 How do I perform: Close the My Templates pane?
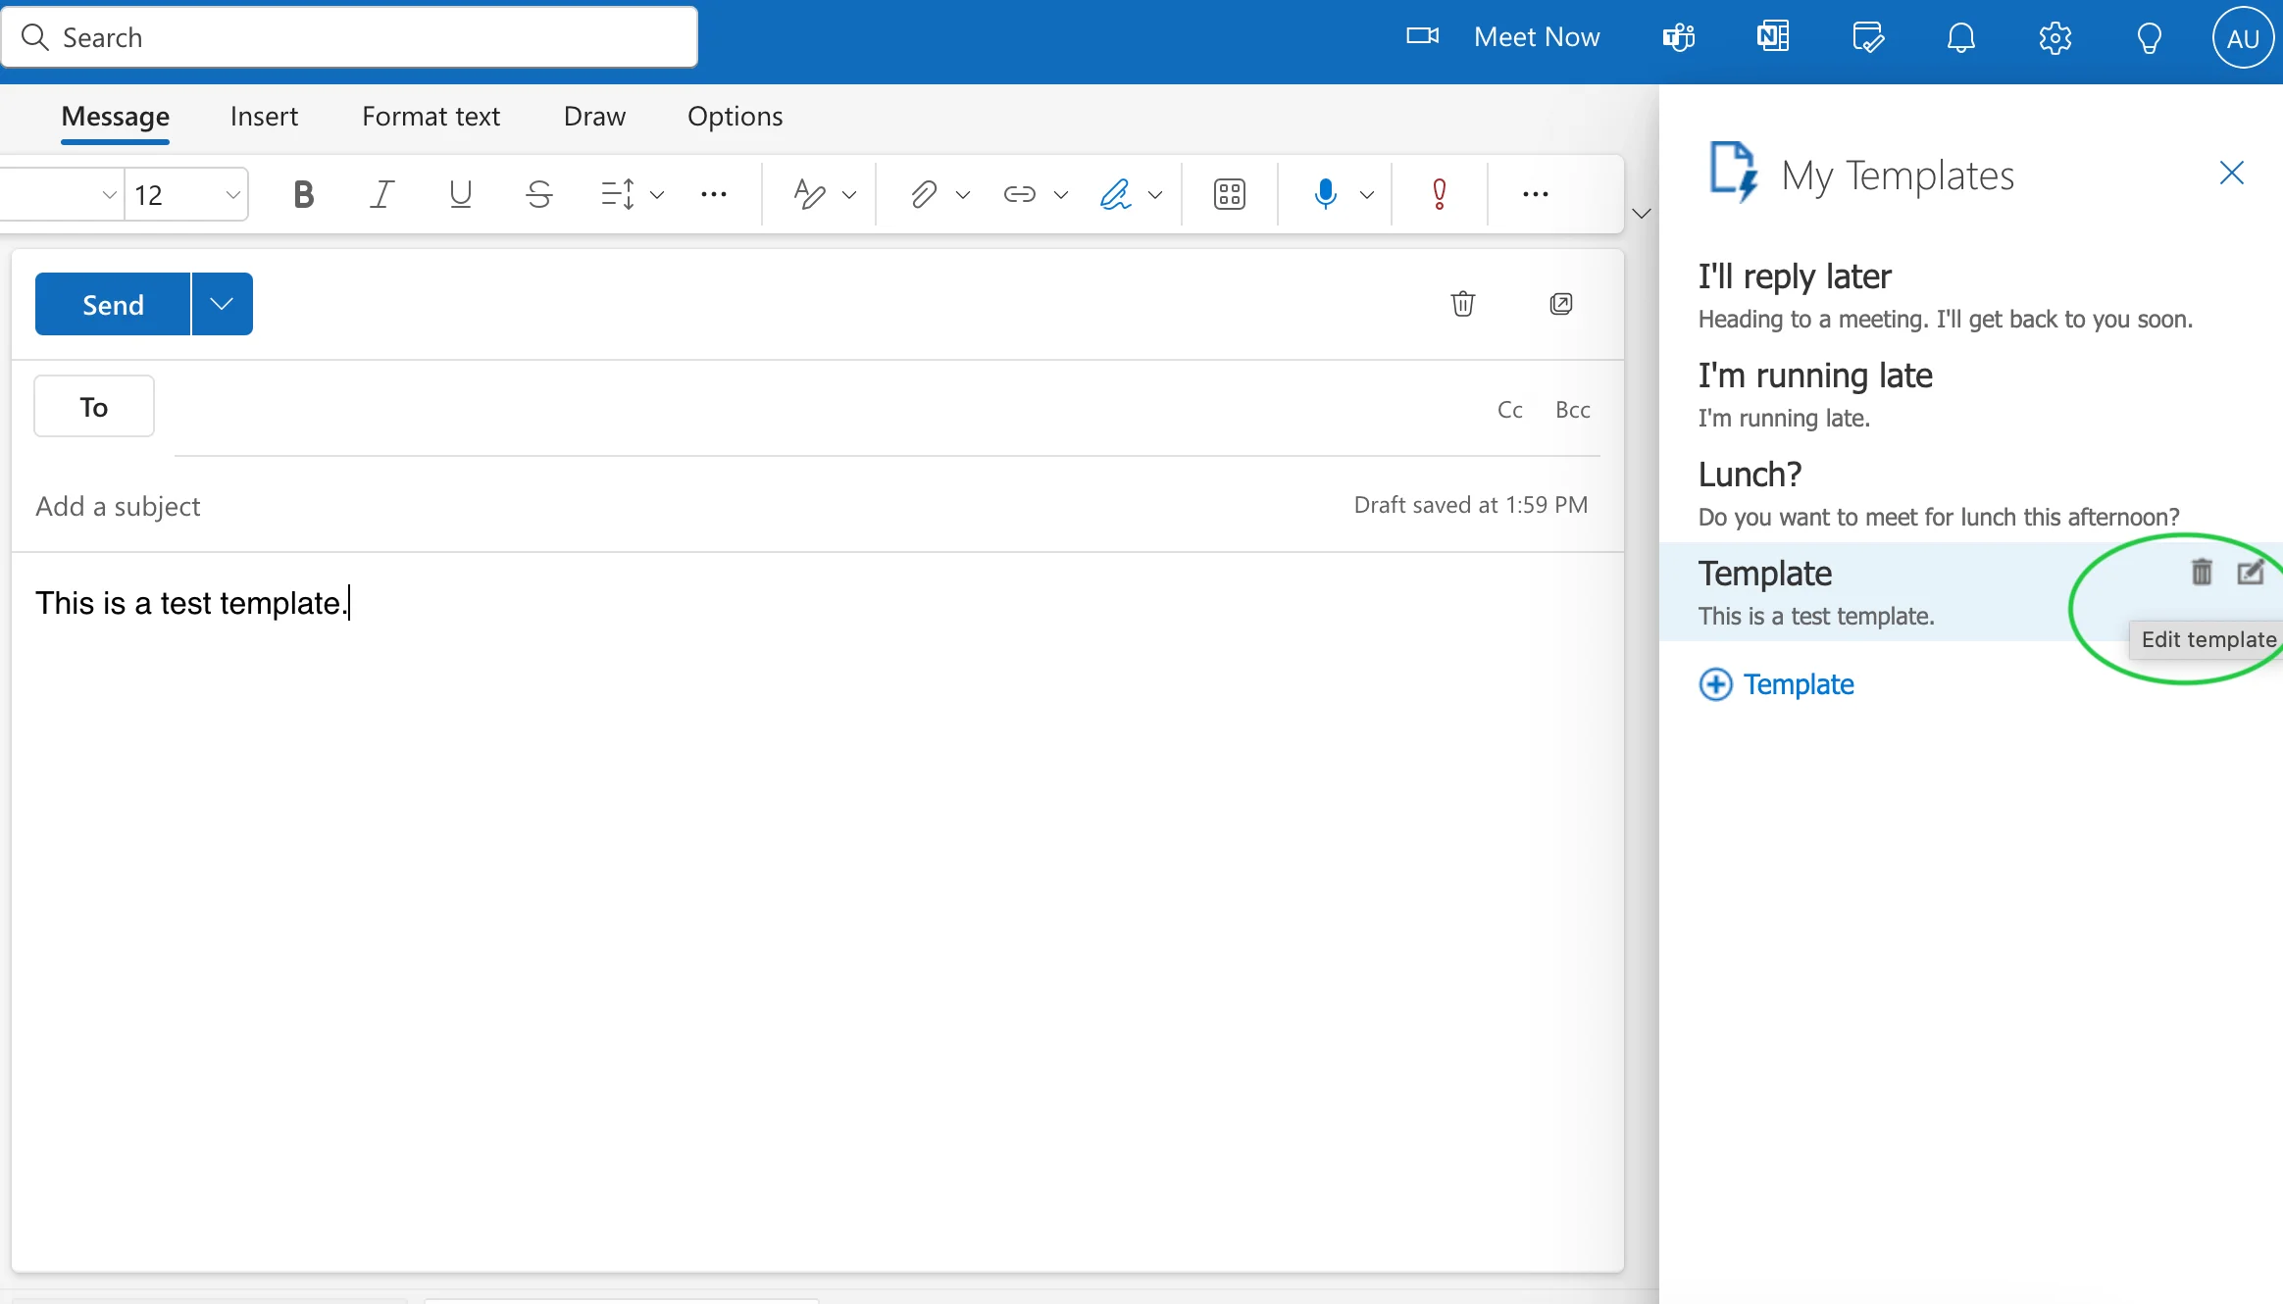(x=2232, y=174)
